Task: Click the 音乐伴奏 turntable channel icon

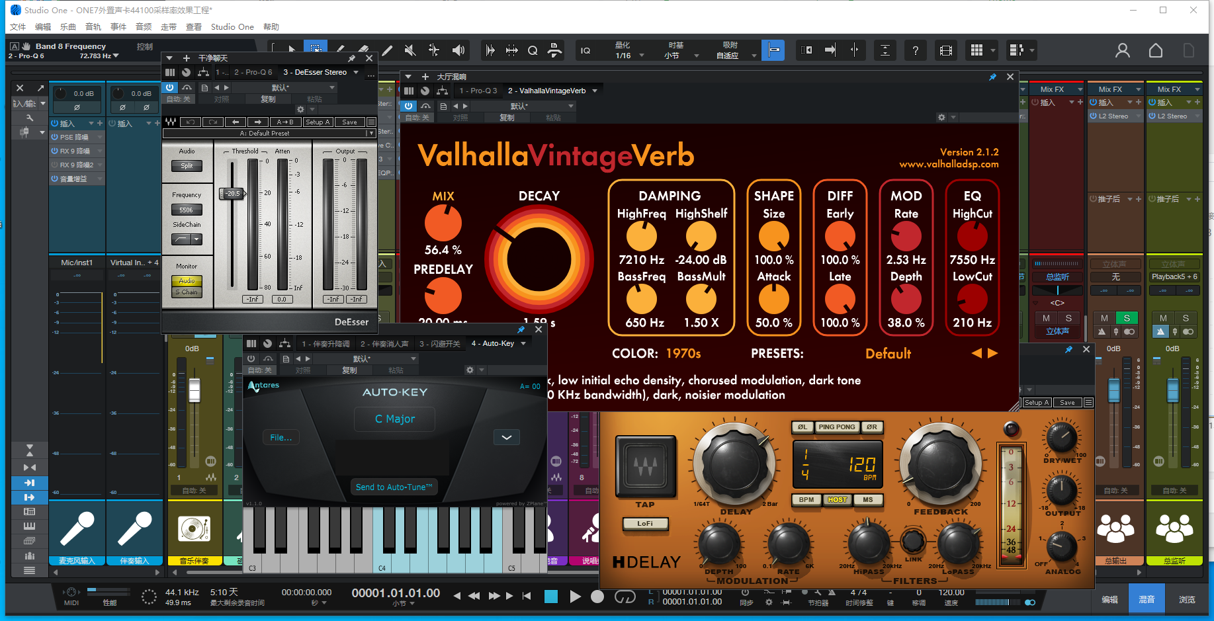Action: [x=194, y=528]
